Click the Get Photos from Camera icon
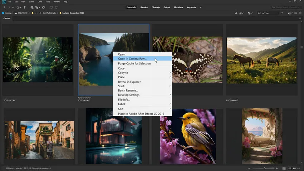Viewport: 304px width, 171px height. [32, 7]
